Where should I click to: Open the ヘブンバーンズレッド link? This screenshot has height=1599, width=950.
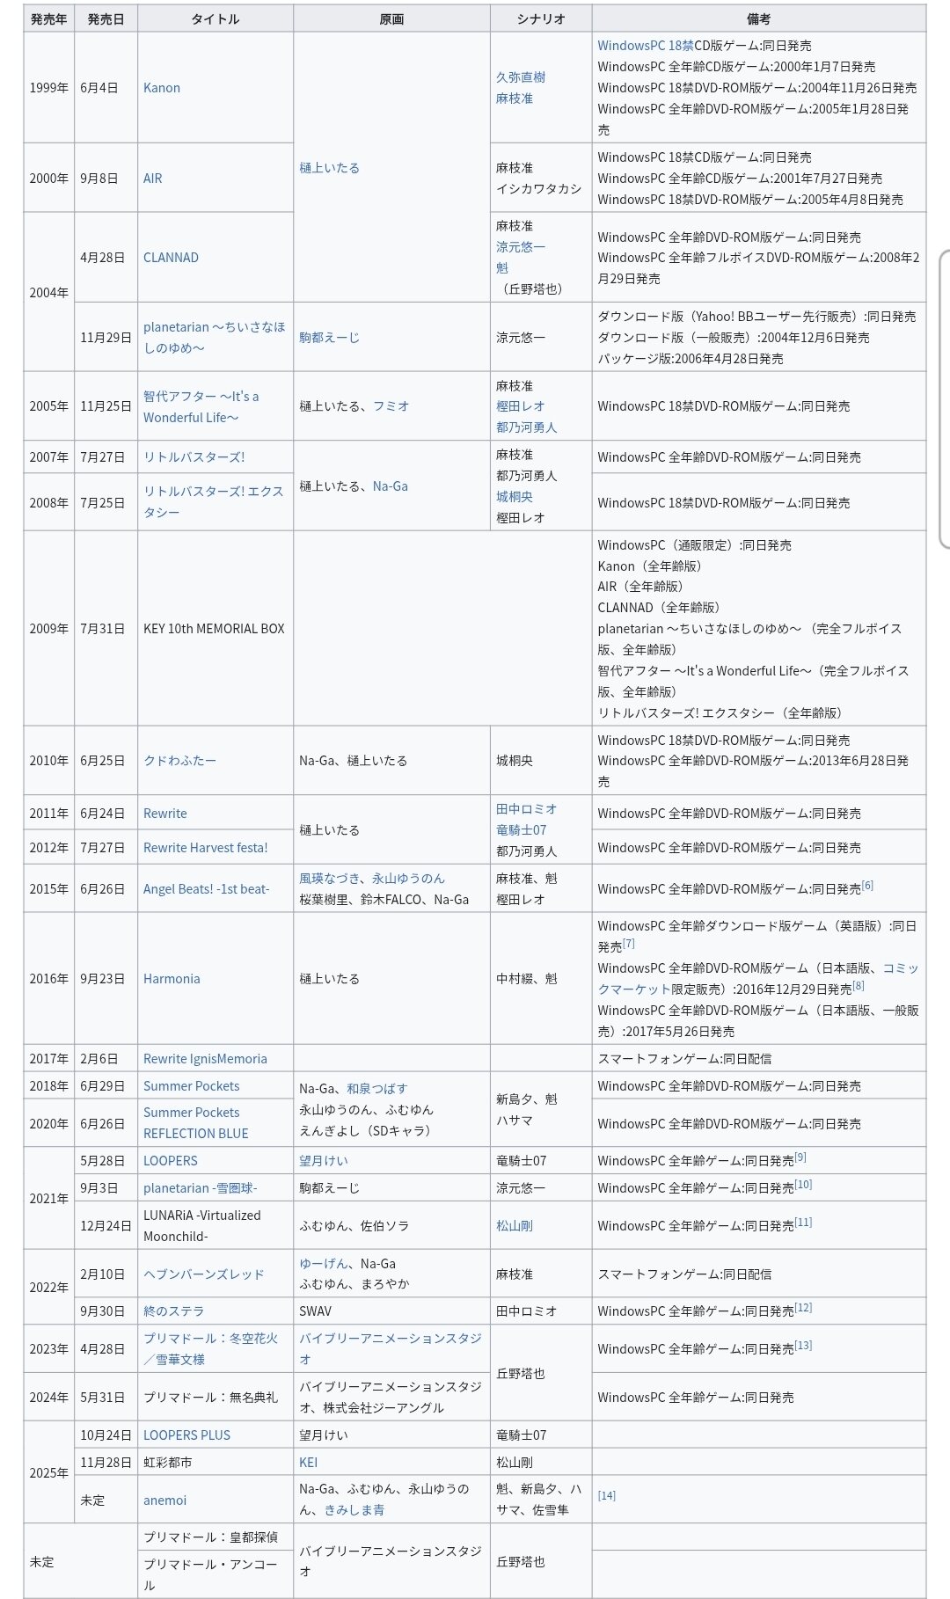pos(204,1274)
